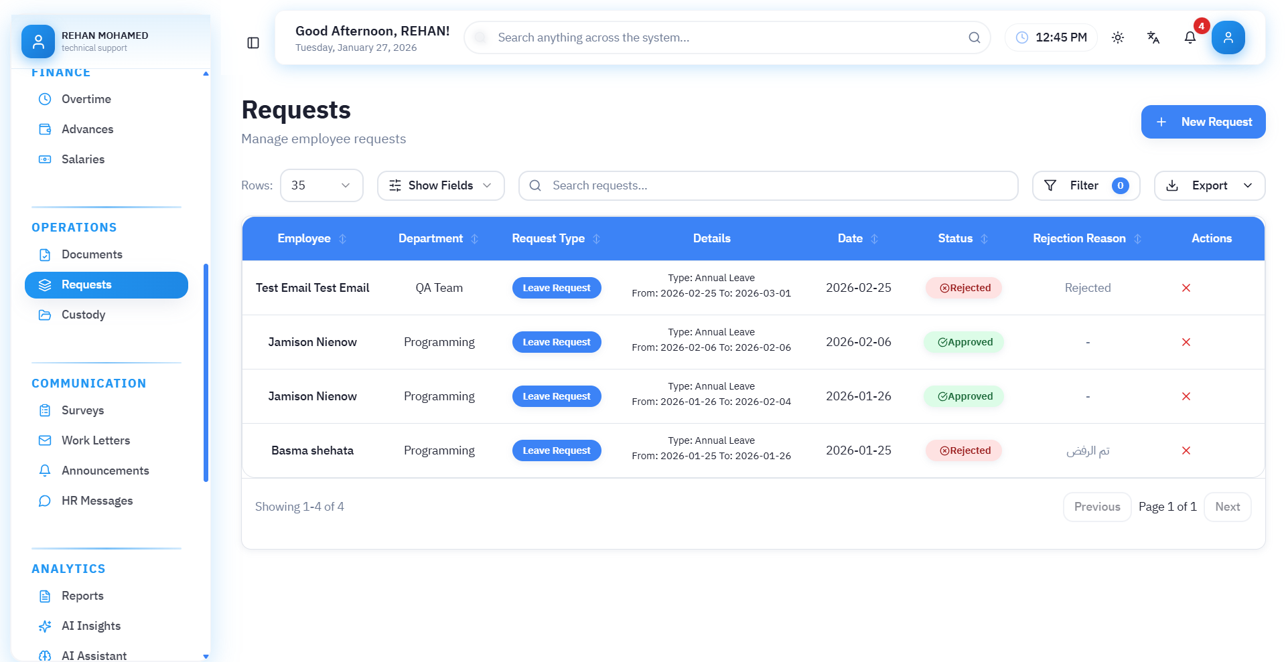Image resolution: width=1286 pixels, height=662 pixels.
Task: Open AI Insights under Analytics
Action: 90,626
